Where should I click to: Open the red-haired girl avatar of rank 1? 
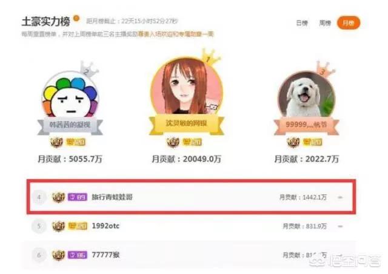pos(186,86)
